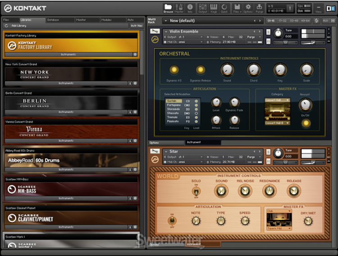Viewport: 338px width, 256px height.
Task: Solo the Sitar instrument
Action: [268, 152]
